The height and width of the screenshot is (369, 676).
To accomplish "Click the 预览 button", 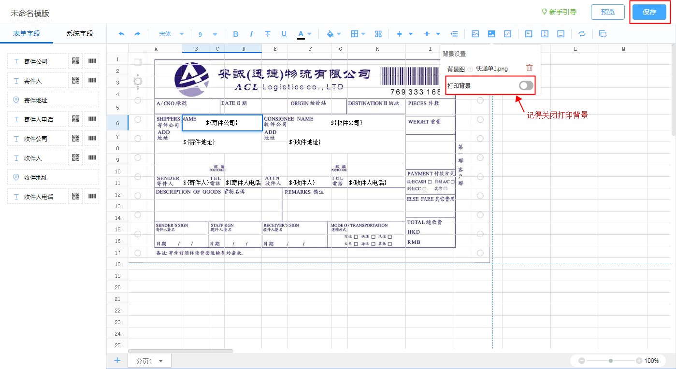I will click(x=607, y=12).
